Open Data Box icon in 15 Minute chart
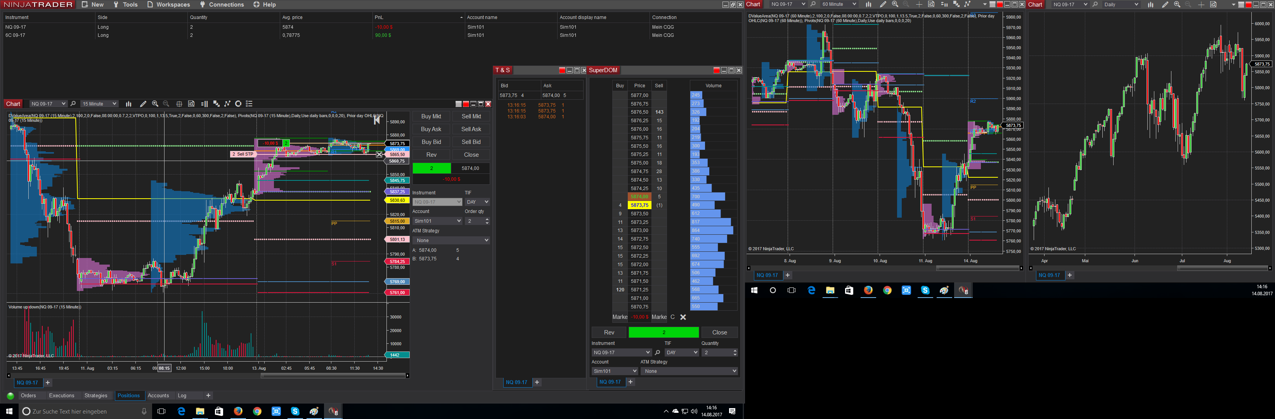 tap(191, 104)
